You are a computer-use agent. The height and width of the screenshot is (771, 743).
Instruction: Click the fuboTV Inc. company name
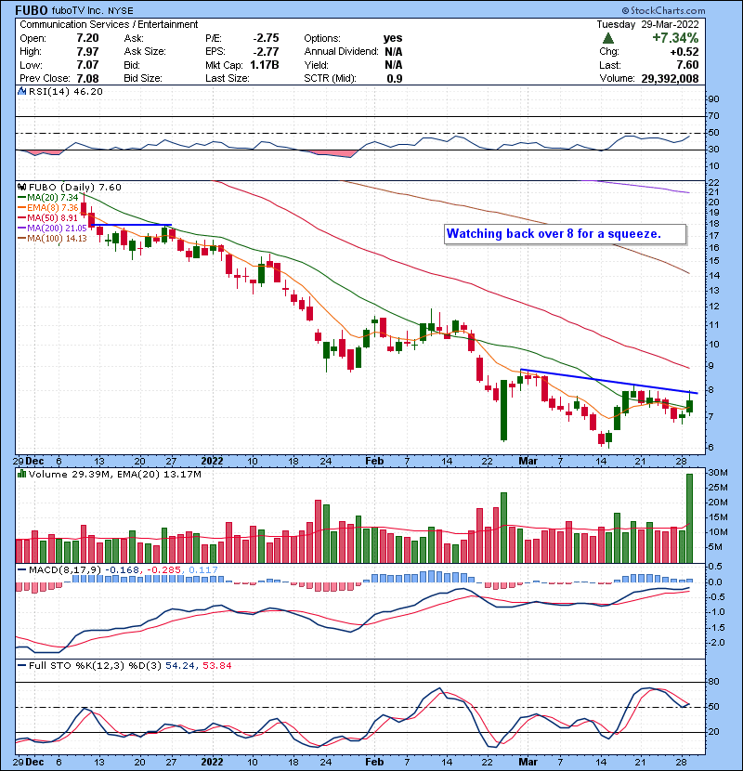tap(78, 11)
